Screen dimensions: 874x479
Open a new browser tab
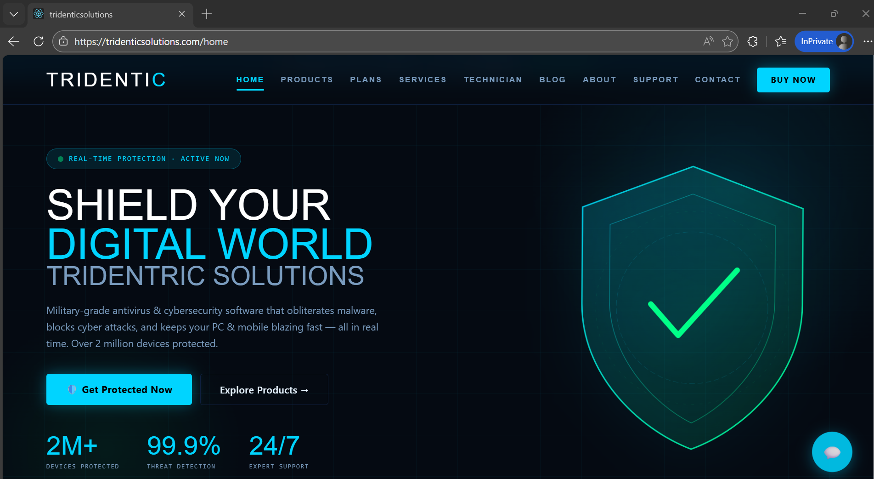tap(206, 14)
